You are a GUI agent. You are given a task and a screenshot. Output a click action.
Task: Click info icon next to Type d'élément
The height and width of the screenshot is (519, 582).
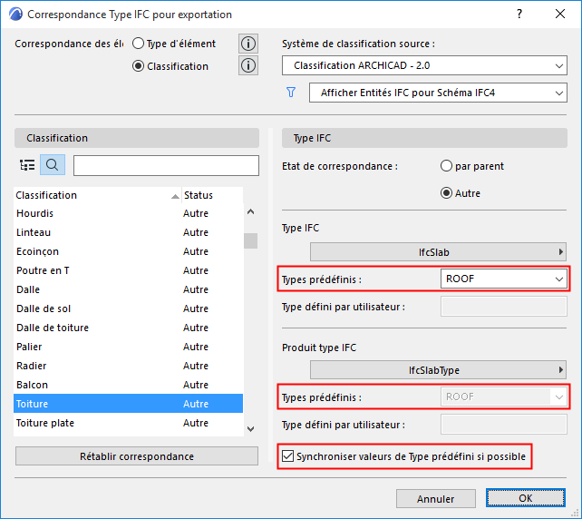click(248, 44)
